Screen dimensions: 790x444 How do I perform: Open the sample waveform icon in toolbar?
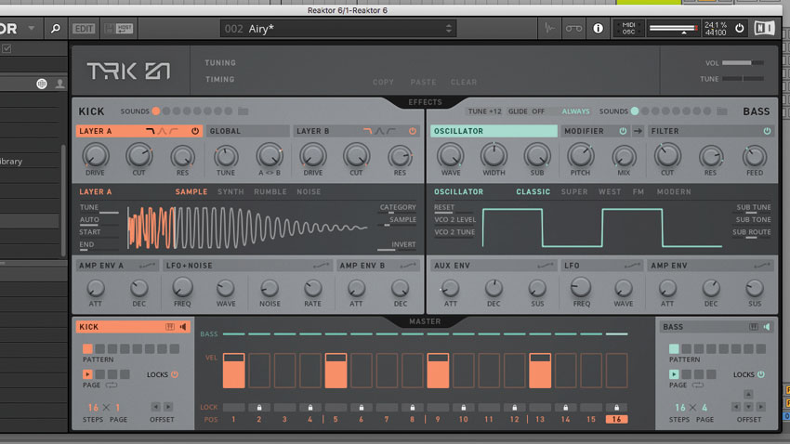click(549, 29)
